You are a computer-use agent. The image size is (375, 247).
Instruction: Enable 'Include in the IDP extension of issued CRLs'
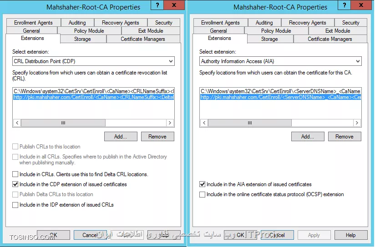click(15, 205)
